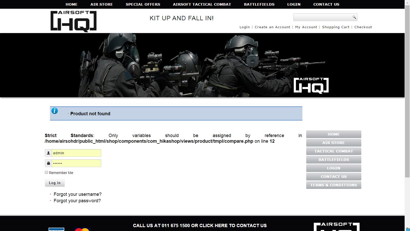Open AIR STORE in the top navigation bar
The height and width of the screenshot is (231, 410).
point(101,4)
